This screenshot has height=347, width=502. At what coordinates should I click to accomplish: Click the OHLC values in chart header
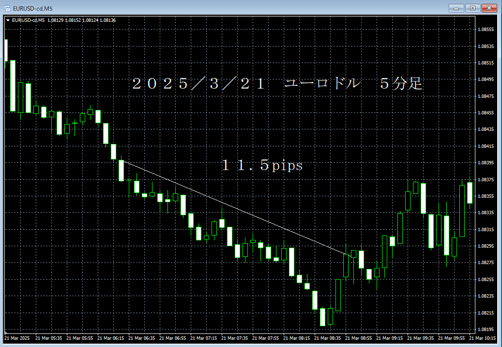[x=81, y=20]
